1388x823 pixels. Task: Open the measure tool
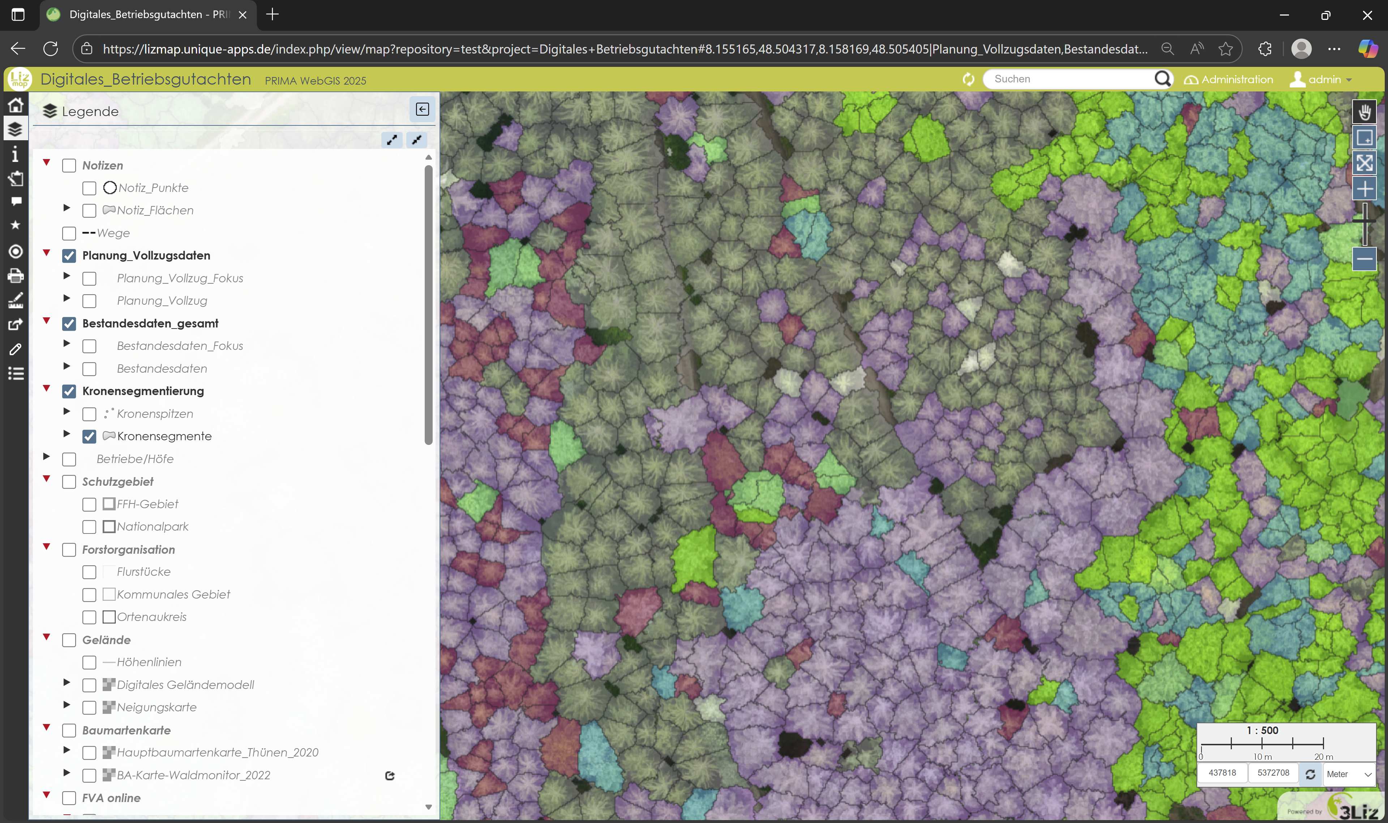(16, 300)
